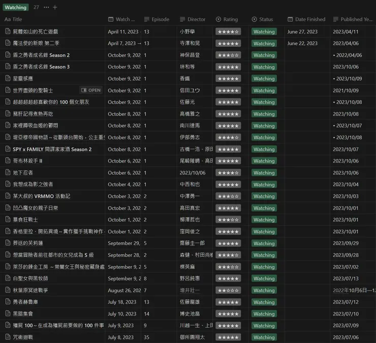The width and height of the screenshot is (376, 343).
Task: Click watch date August 26 cell
Action: pyautogui.click(x=124, y=290)
